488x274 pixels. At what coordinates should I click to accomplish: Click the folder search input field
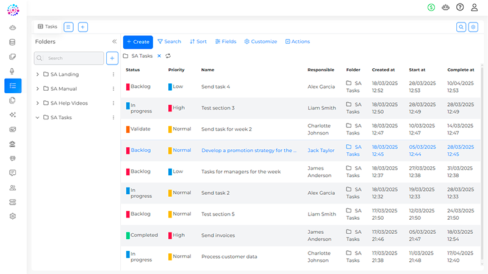pos(69,58)
